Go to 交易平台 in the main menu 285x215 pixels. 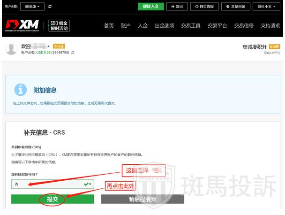(x=218, y=26)
